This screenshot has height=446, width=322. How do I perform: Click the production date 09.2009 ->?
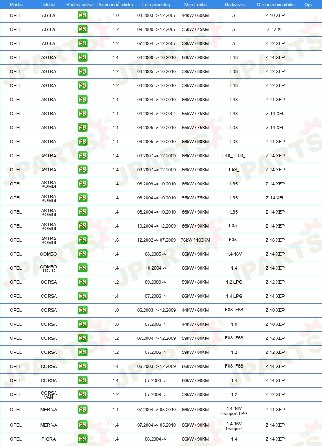pyautogui.click(x=156, y=282)
